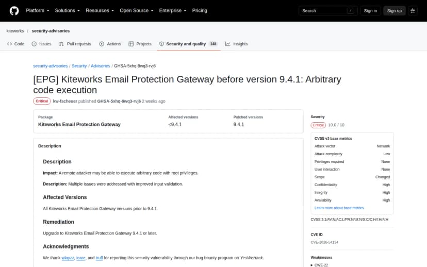Click the Scope Changed metric row
Viewport: 427px width, 267px height.
(x=352, y=177)
